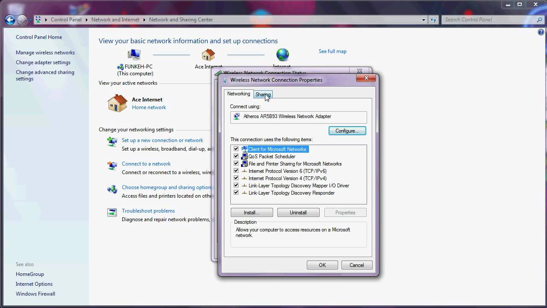Image resolution: width=547 pixels, height=308 pixels.
Task: Open Manage wireless networks link
Action: click(x=45, y=53)
